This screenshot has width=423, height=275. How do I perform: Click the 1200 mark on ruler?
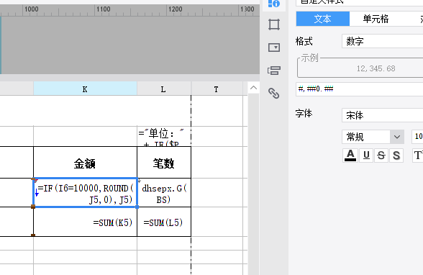175,9
